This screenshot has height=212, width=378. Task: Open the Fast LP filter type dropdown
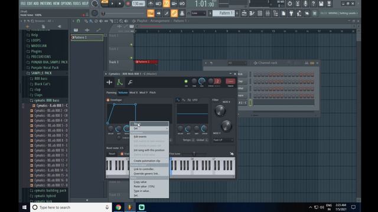(223, 140)
